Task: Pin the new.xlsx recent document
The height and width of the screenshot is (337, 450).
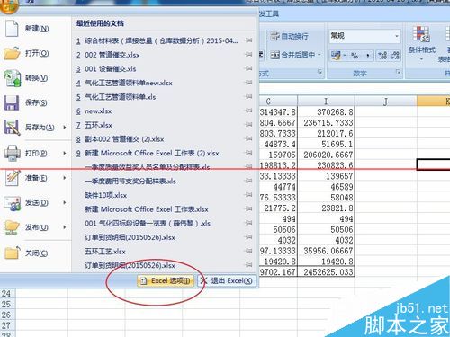Action: click(248, 111)
